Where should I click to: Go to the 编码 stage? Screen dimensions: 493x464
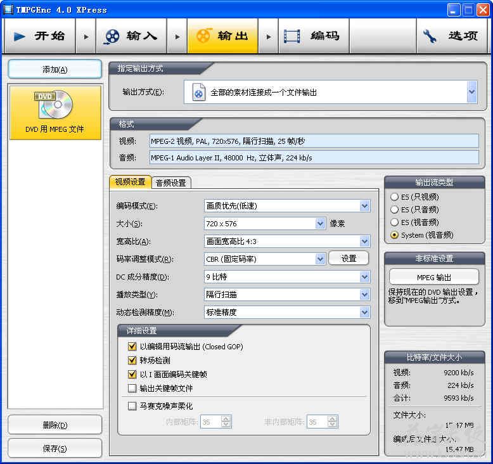(314, 36)
